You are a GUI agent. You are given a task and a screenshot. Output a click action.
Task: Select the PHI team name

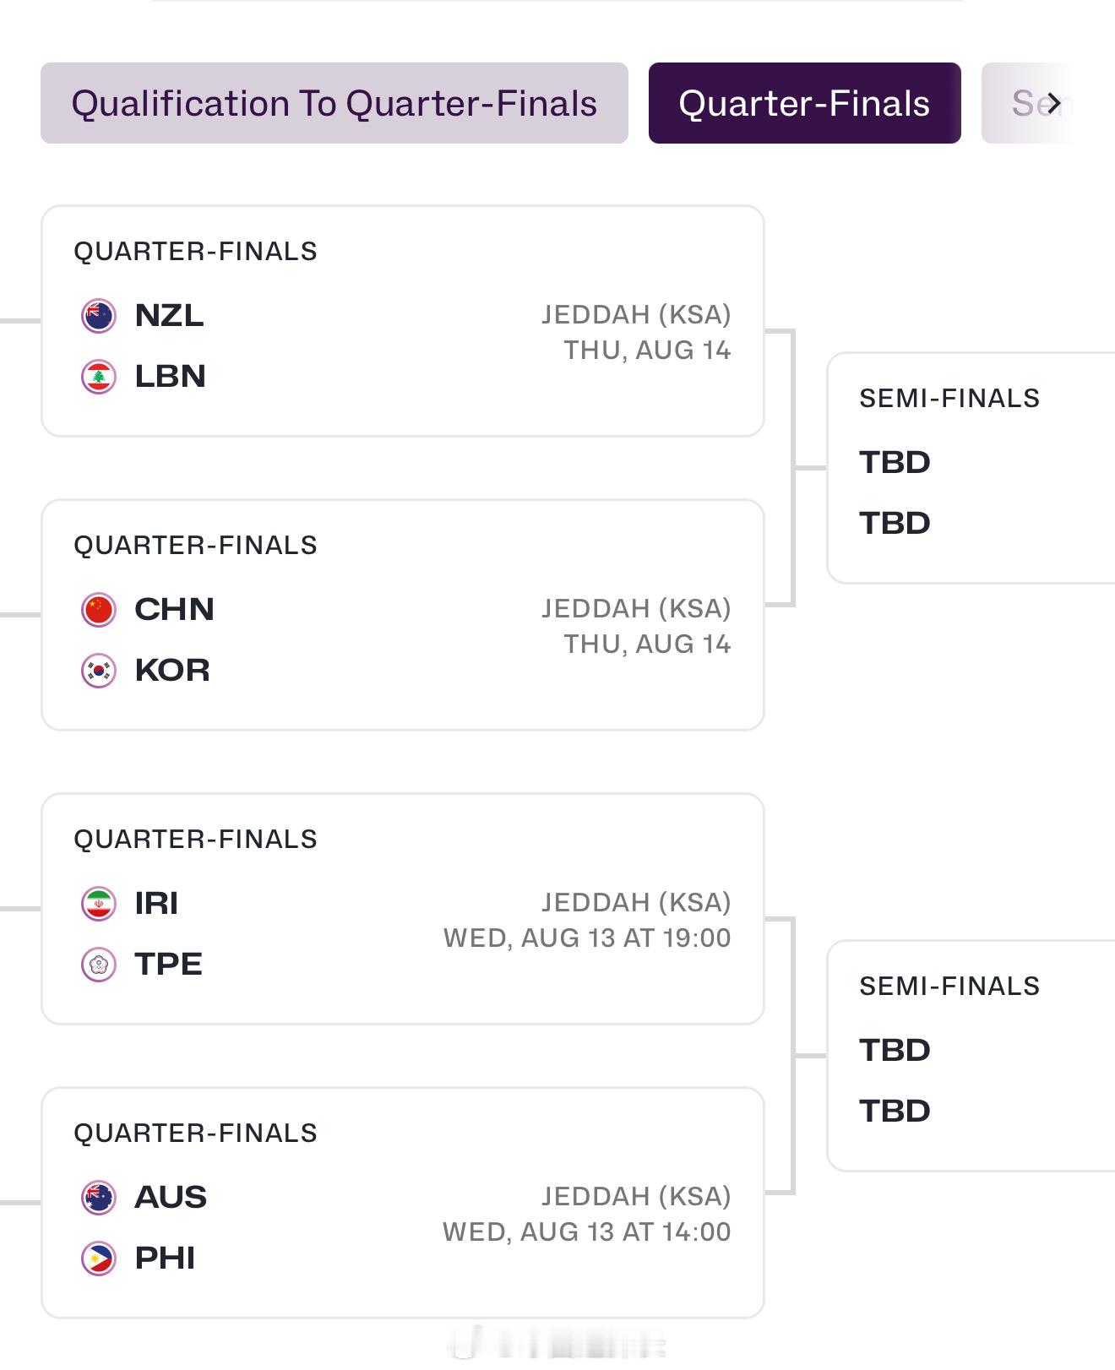coord(165,1259)
